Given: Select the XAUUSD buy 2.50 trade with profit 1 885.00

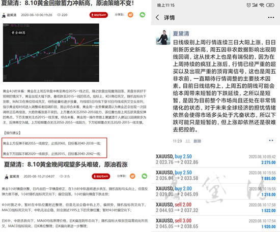Looking at the screenshot, I should 215,175.
